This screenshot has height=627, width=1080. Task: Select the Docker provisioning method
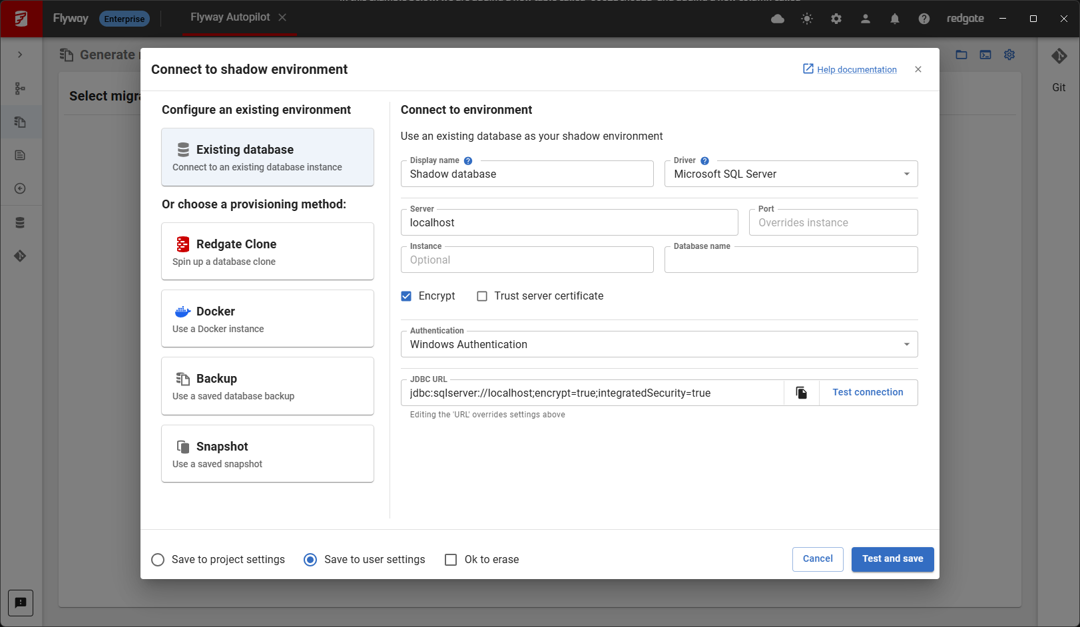coord(268,318)
